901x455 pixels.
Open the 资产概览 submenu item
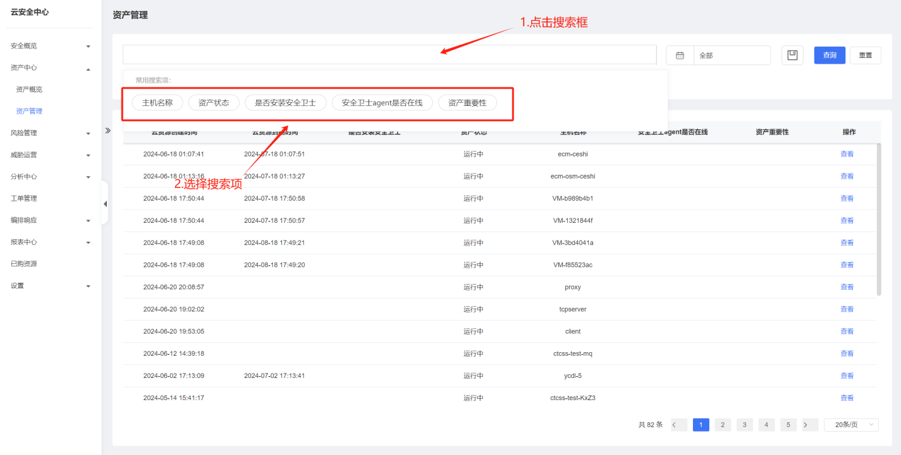[29, 90]
